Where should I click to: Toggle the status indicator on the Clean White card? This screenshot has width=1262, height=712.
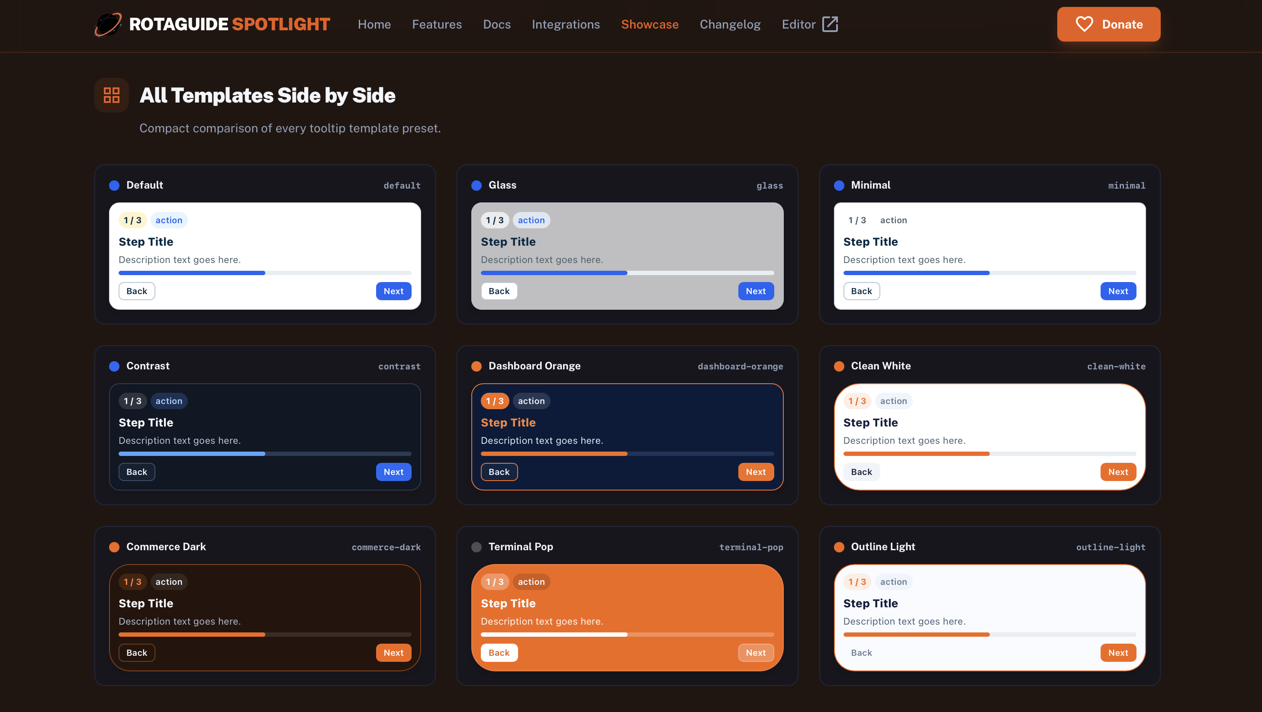coord(839,366)
